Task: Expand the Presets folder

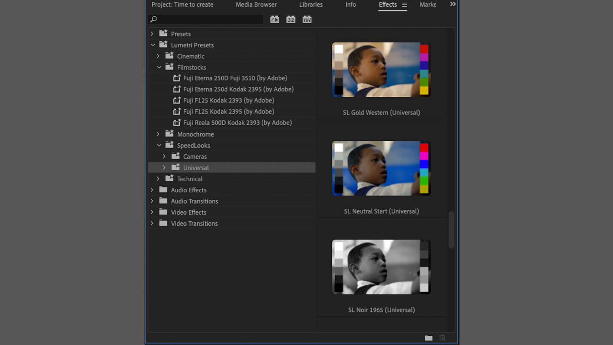Action: point(152,34)
